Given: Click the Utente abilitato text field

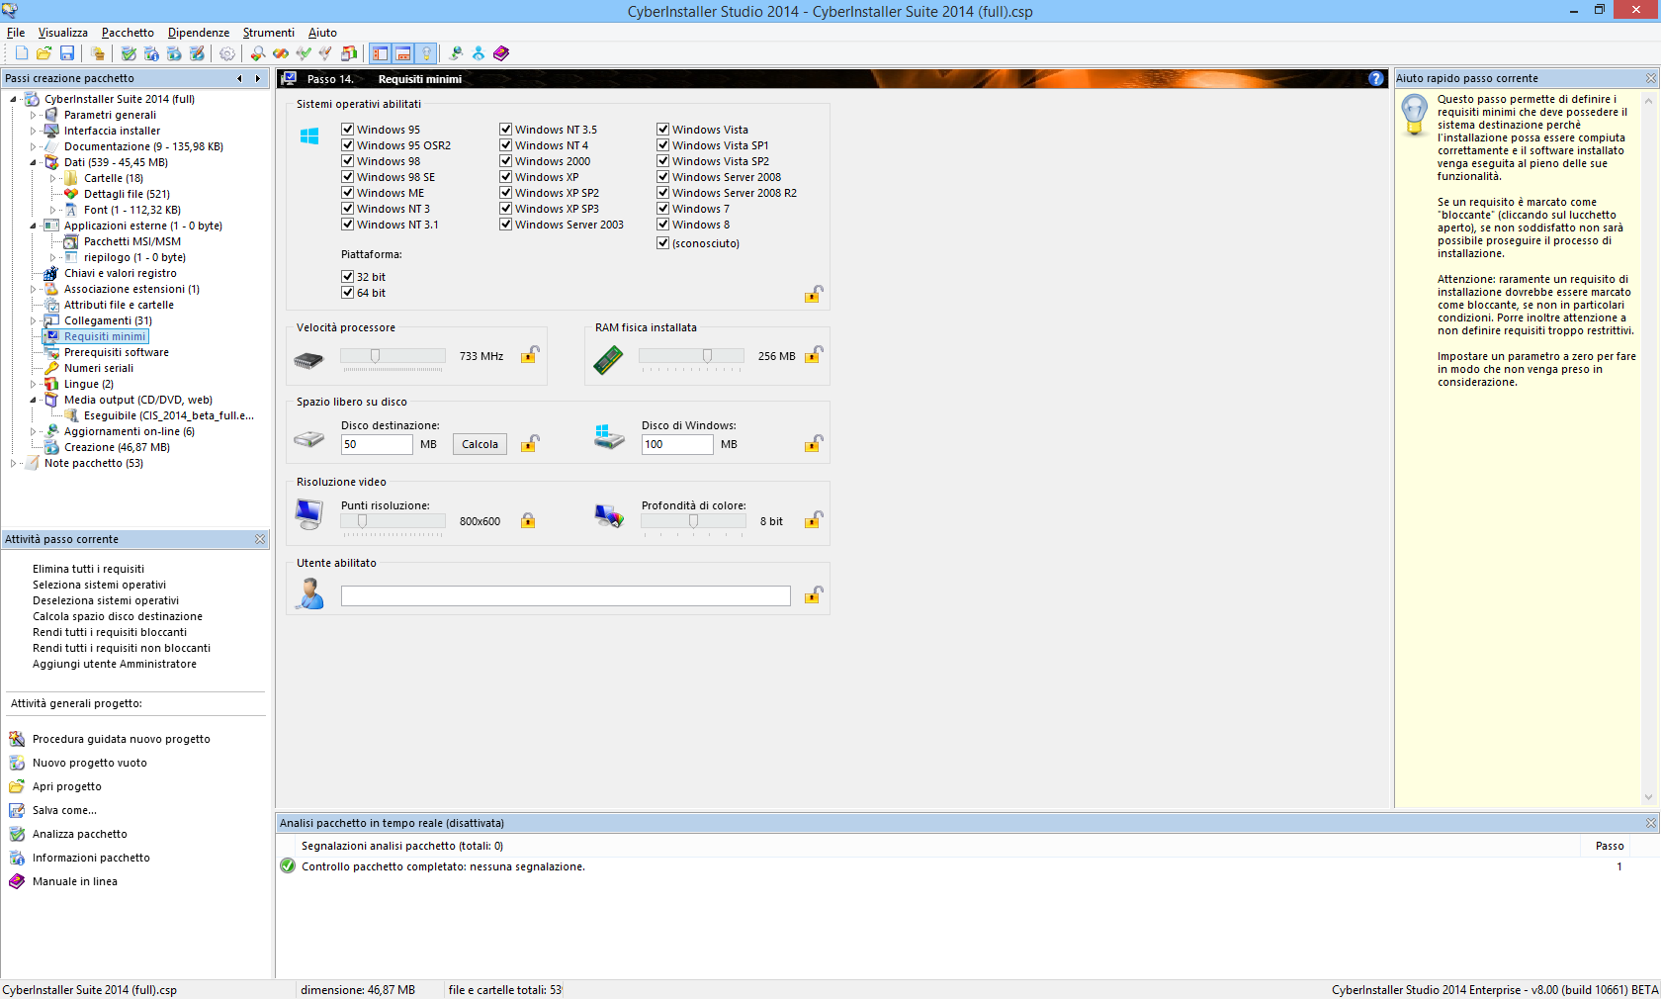Looking at the screenshot, I should [566, 595].
